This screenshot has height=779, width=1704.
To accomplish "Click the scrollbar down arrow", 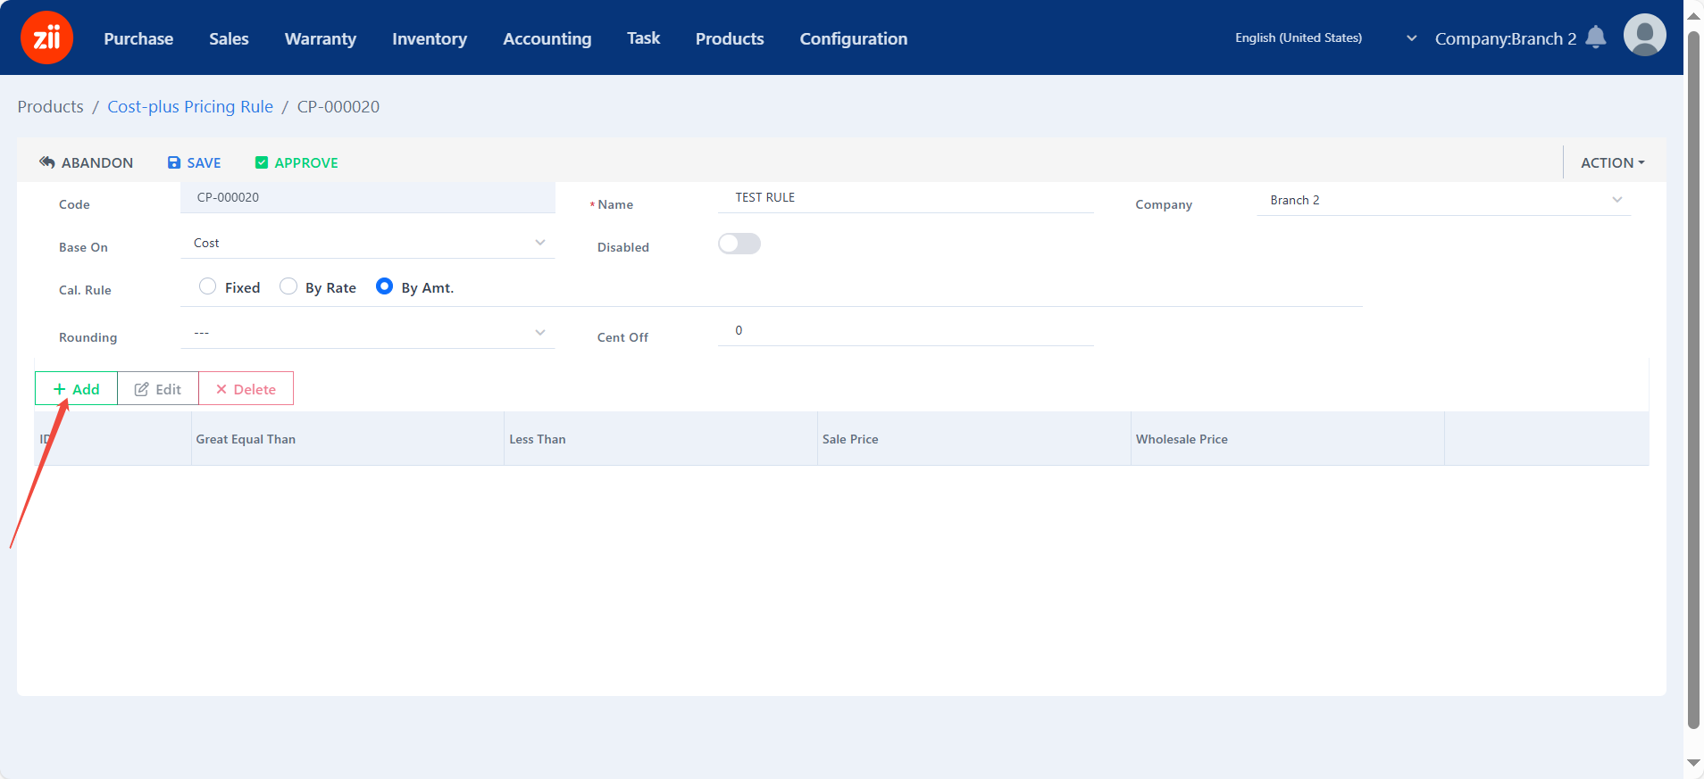I will click(x=1693, y=763).
